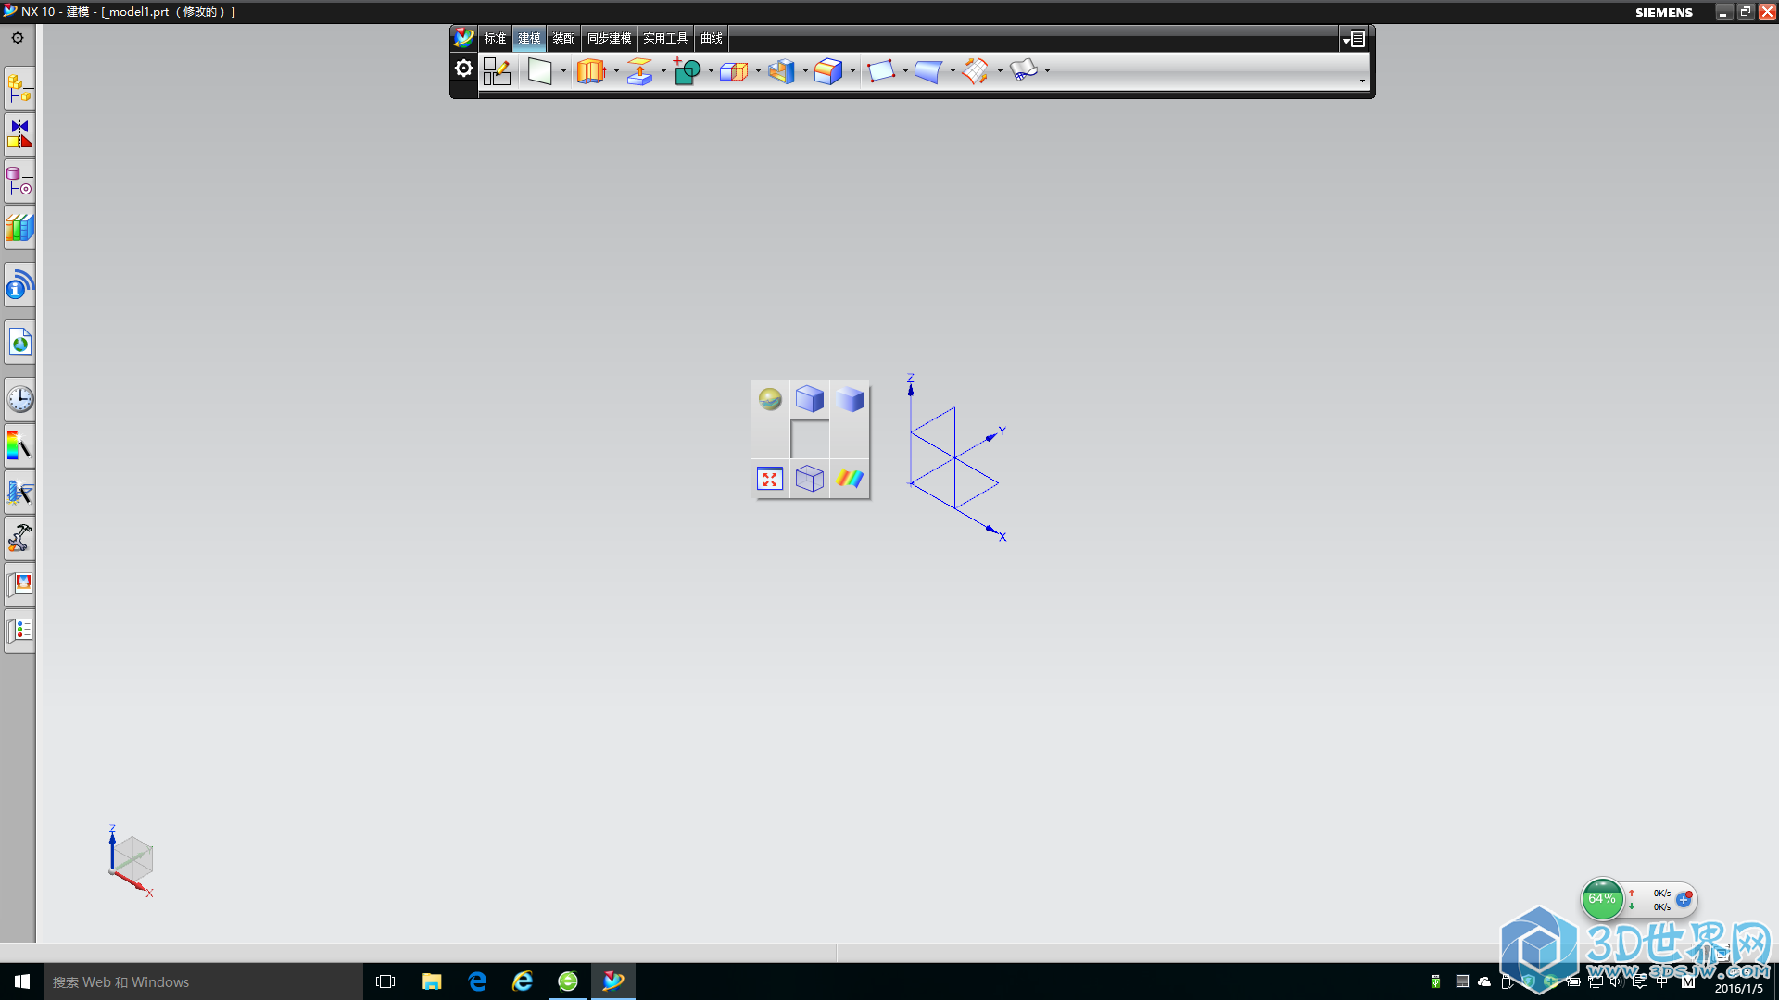
Task: Open the History clock sidebar tab
Action: [x=19, y=400]
